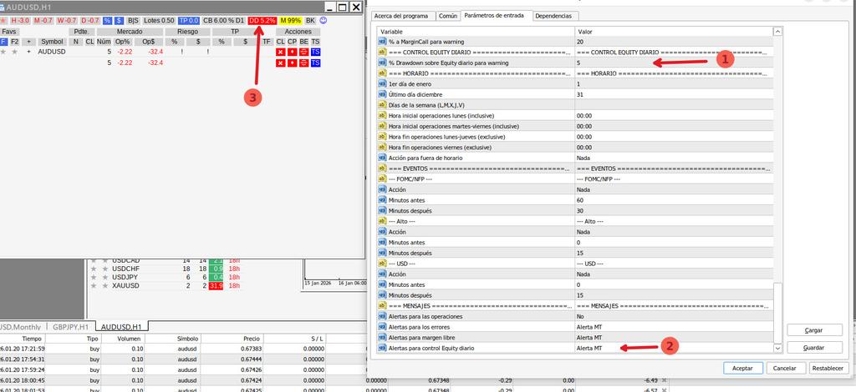Viewport: 856px width, 392px height.
Task: Click the red DD 5.2% indicator
Action: tap(262, 20)
